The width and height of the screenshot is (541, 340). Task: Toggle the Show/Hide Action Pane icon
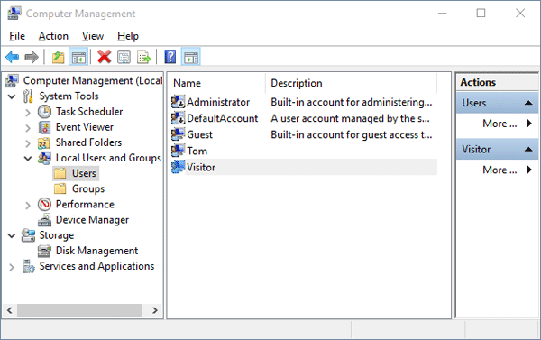[x=191, y=57]
